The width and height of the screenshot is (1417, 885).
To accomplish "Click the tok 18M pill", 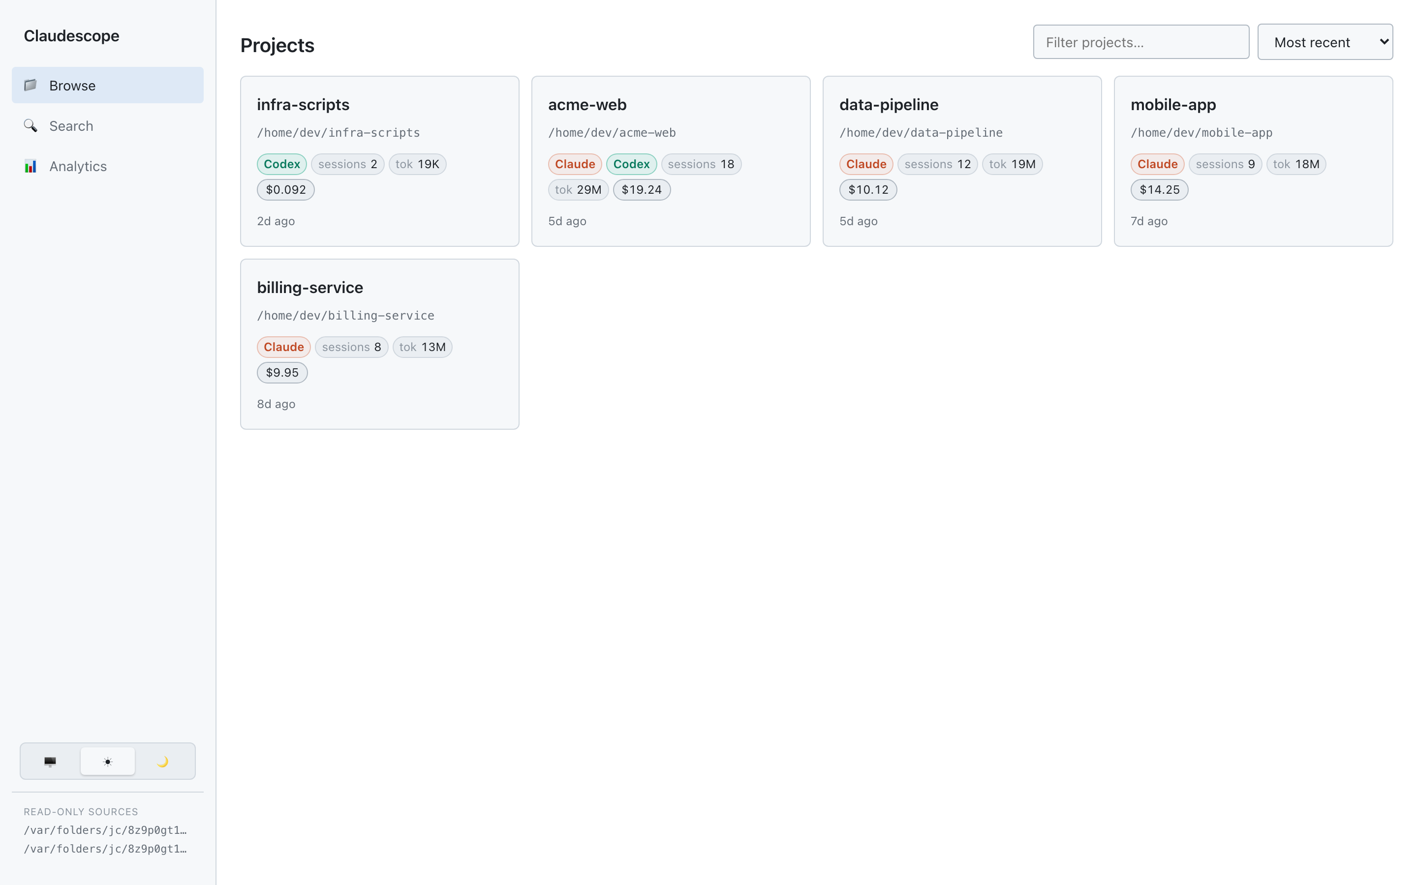I will coord(1296,165).
